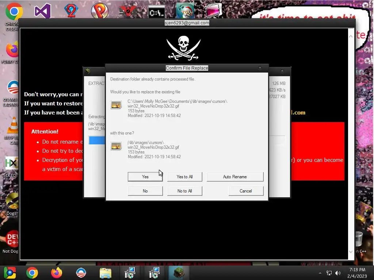374x280 pixels.
Task: Open the volume tray icon
Action: [338, 273]
